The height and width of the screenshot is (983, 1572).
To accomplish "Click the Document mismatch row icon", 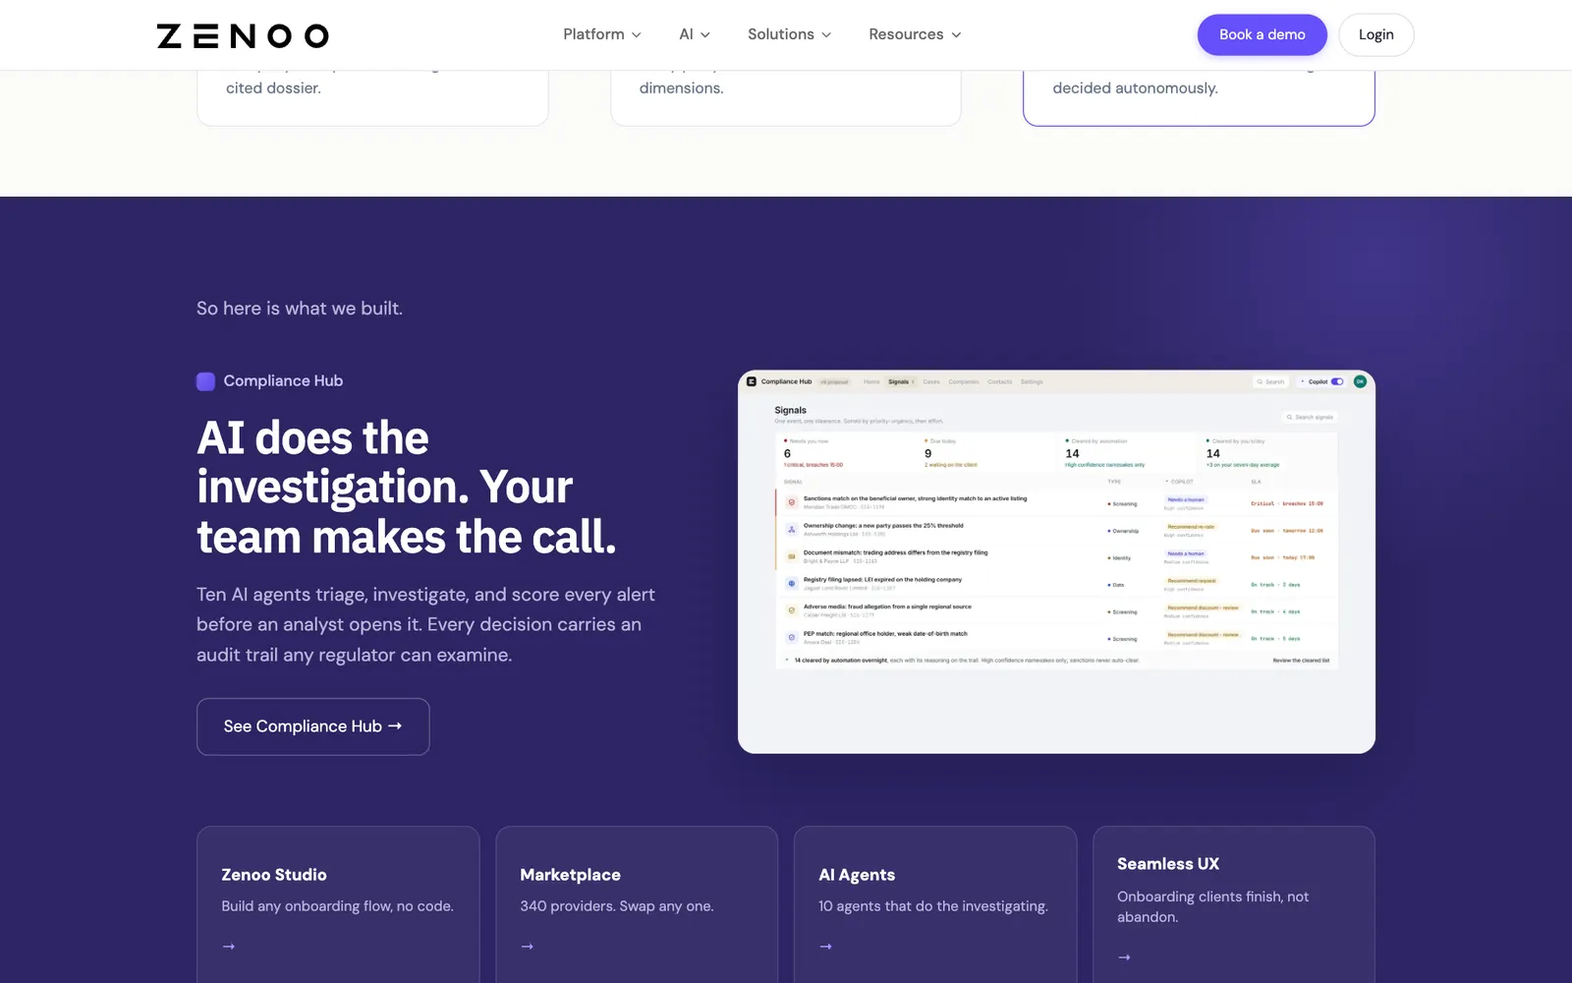I will 792,556.
